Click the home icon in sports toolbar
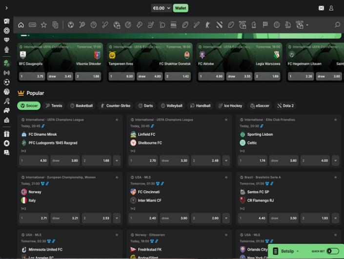Screen dimensions: 344x259 21,25
